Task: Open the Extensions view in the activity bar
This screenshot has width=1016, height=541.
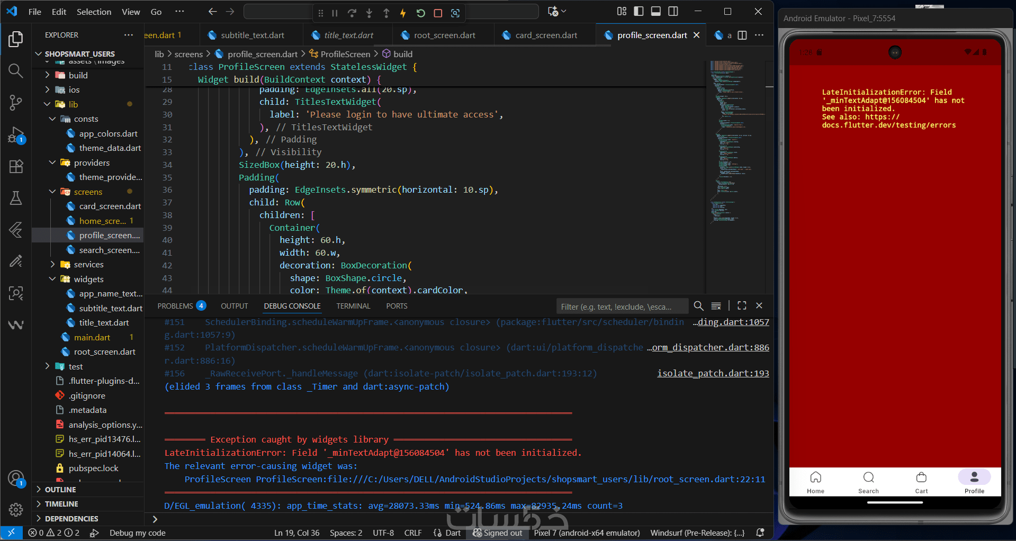Action: coord(16,167)
